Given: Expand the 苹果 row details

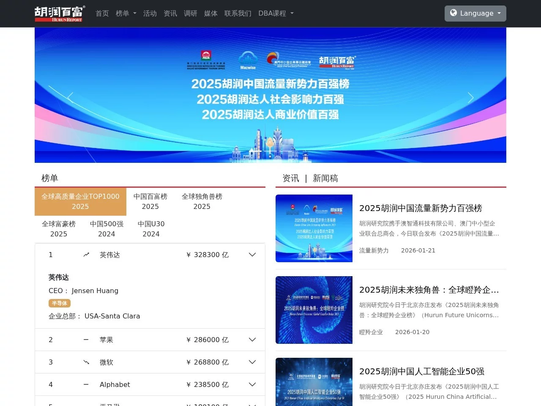Looking at the screenshot, I should click(x=252, y=340).
